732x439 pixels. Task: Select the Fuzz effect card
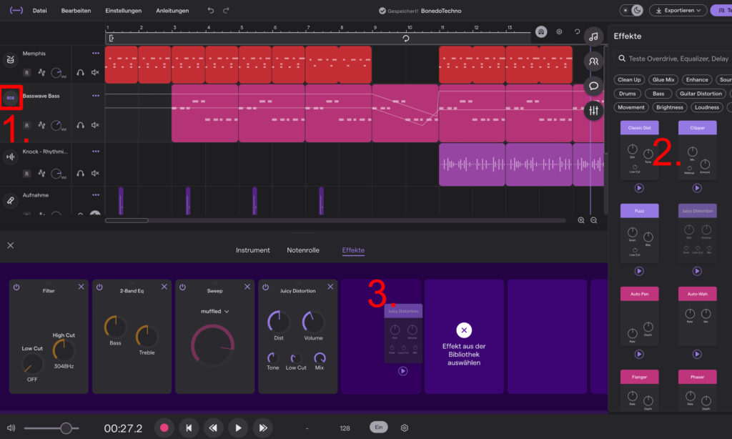[x=639, y=233]
